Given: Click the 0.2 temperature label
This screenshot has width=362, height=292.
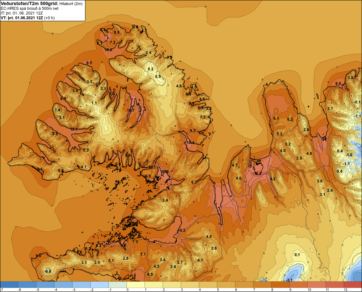Looking at the screenshot, I should tap(151, 69).
